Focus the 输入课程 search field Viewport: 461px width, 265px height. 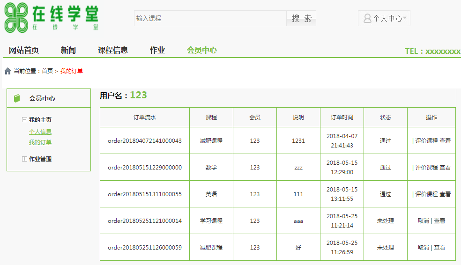pyautogui.click(x=210, y=19)
